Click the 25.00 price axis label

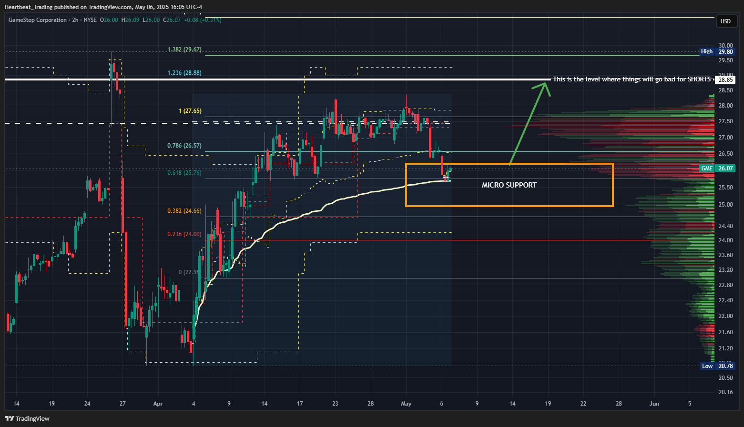pyautogui.click(x=725, y=205)
